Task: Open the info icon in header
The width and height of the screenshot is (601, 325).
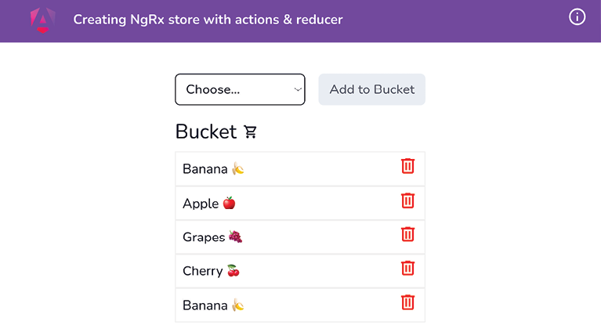Action: coord(577,17)
